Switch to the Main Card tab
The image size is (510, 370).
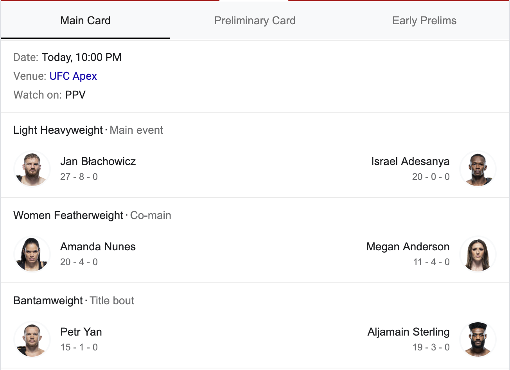(x=85, y=21)
